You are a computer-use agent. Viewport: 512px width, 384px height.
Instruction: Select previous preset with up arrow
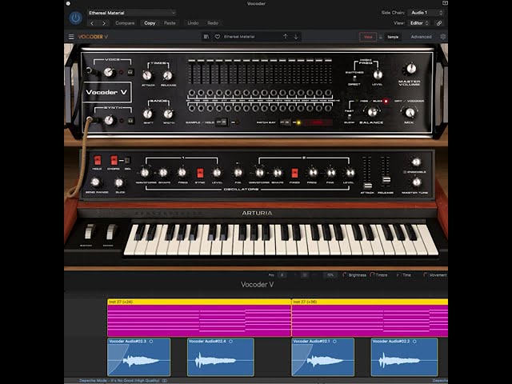point(286,37)
